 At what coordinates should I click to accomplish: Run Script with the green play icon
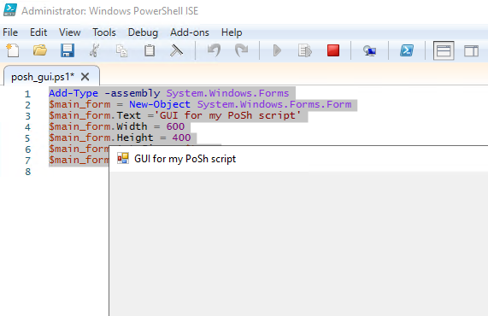point(277,50)
